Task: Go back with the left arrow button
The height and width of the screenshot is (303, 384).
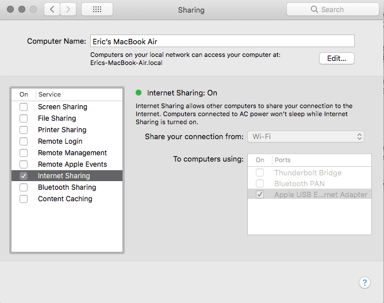Action: click(x=52, y=9)
